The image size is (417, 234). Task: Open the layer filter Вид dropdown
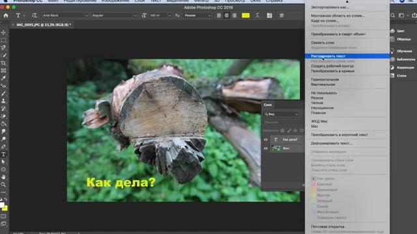click(x=281, y=114)
